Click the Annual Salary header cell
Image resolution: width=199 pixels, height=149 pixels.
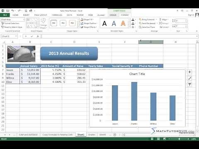pos(30,66)
